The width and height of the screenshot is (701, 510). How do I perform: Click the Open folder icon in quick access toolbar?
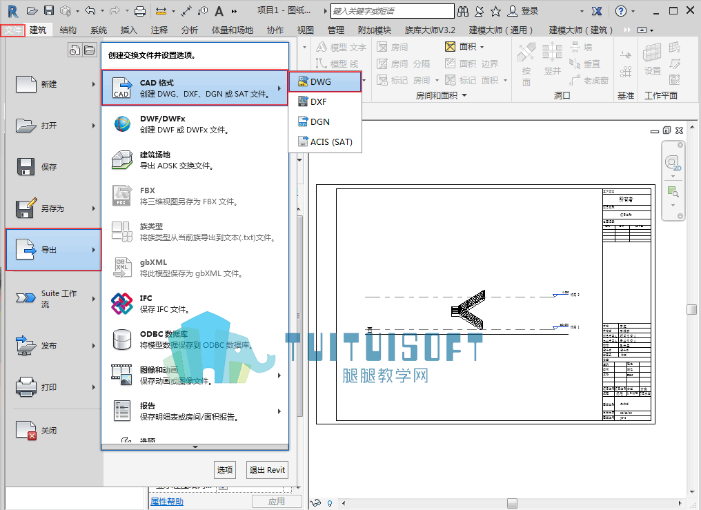click(x=32, y=11)
